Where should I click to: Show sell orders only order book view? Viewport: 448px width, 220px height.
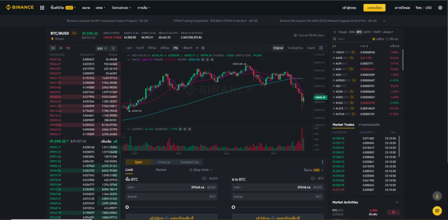tap(68, 48)
